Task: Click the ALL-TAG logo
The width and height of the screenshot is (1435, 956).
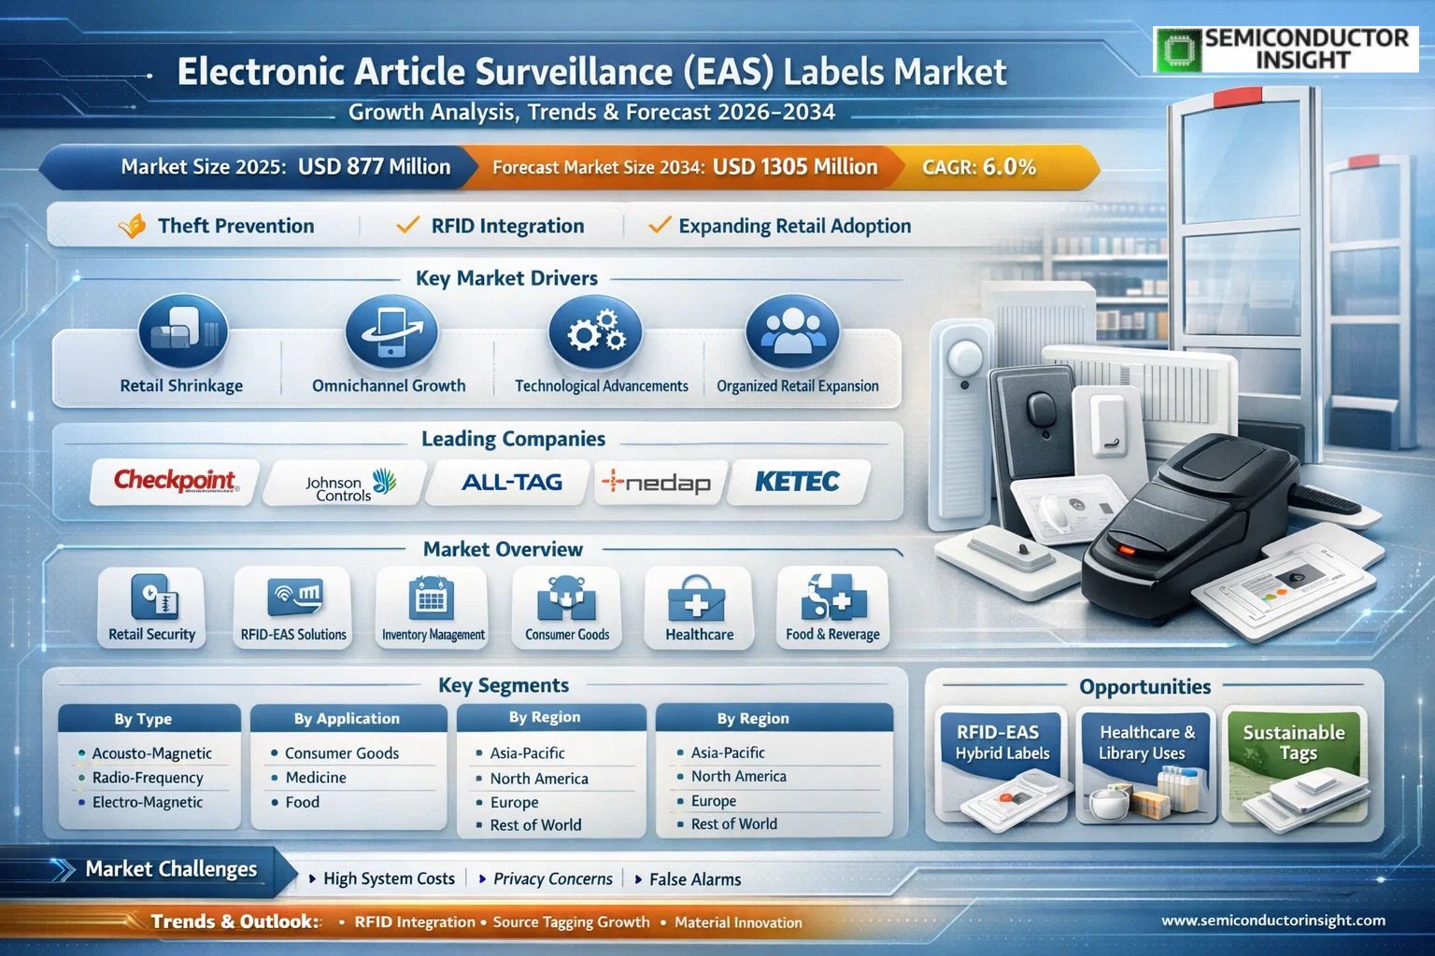Action: tap(512, 482)
